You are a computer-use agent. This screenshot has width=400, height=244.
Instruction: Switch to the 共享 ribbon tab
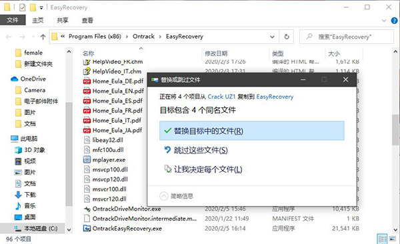click(63, 20)
